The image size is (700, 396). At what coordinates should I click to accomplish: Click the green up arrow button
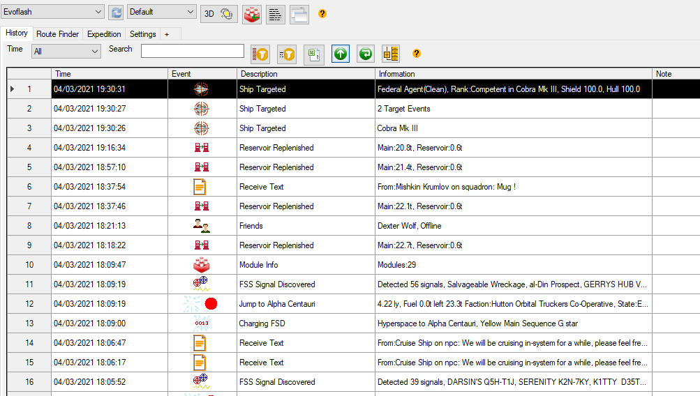[340, 54]
